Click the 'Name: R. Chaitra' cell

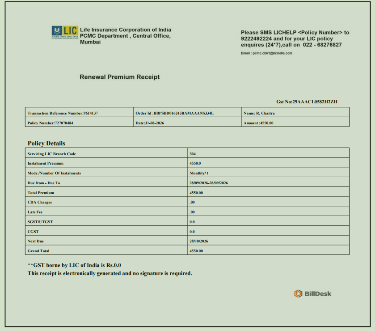click(295, 112)
